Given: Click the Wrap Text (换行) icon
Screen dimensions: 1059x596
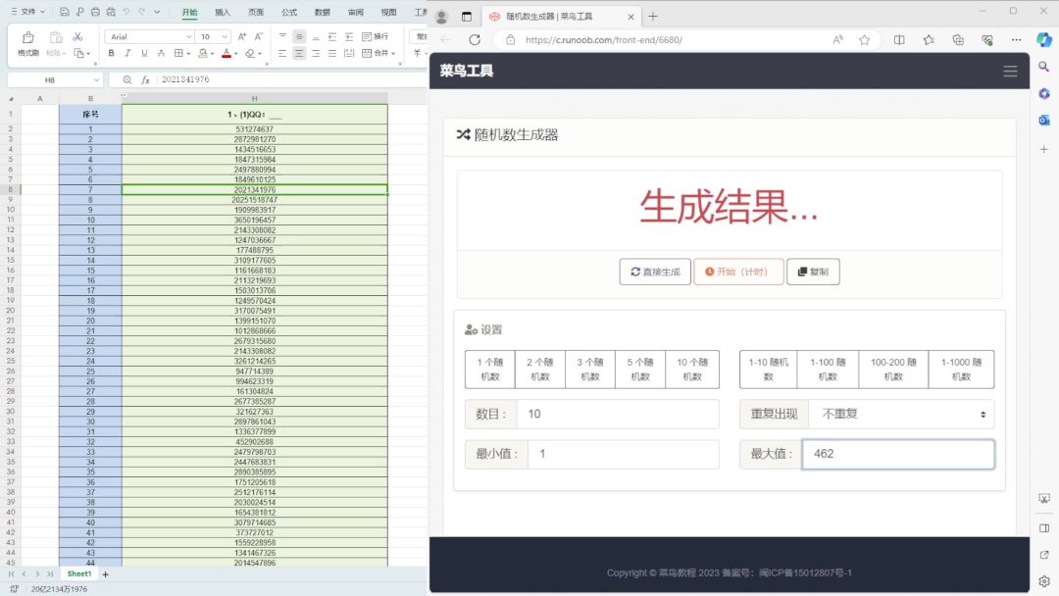Looking at the screenshot, I should [x=375, y=36].
